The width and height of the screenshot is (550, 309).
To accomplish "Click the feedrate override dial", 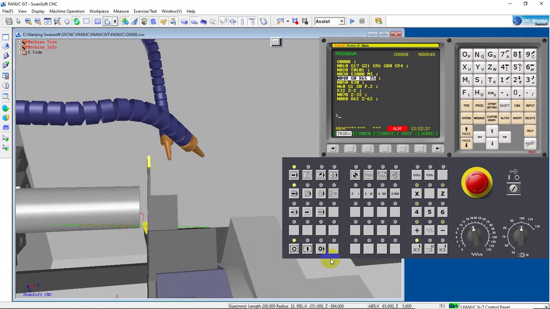I will pos(475,235).
